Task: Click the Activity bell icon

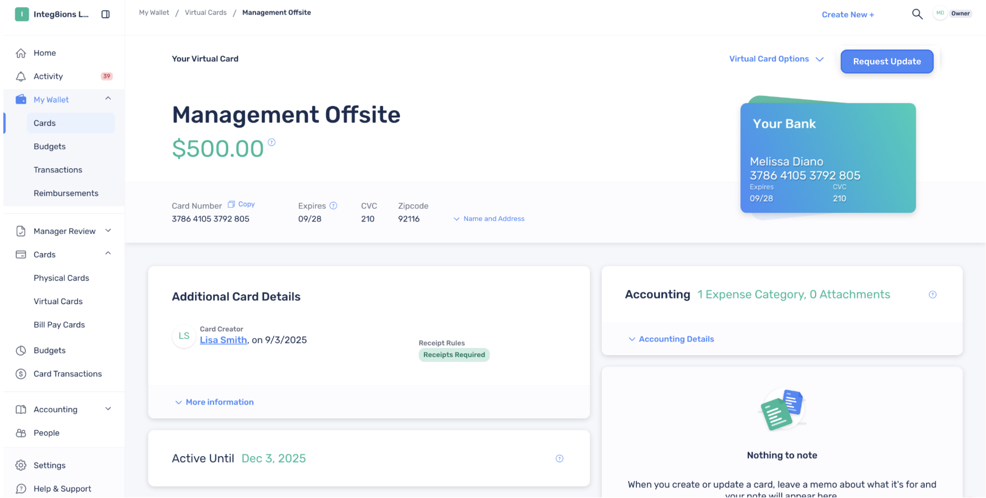Action: [x=21, y=77]
